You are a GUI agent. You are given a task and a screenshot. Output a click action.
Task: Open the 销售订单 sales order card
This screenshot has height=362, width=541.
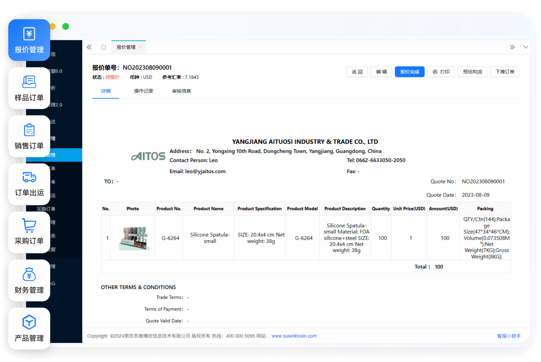[x=29, y=136]
